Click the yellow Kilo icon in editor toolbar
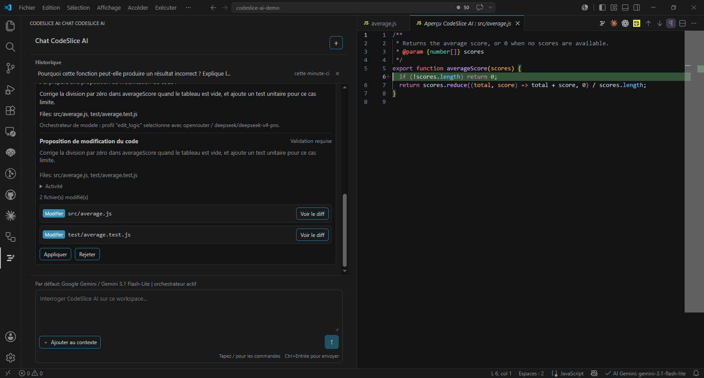 tap(637, 23)
